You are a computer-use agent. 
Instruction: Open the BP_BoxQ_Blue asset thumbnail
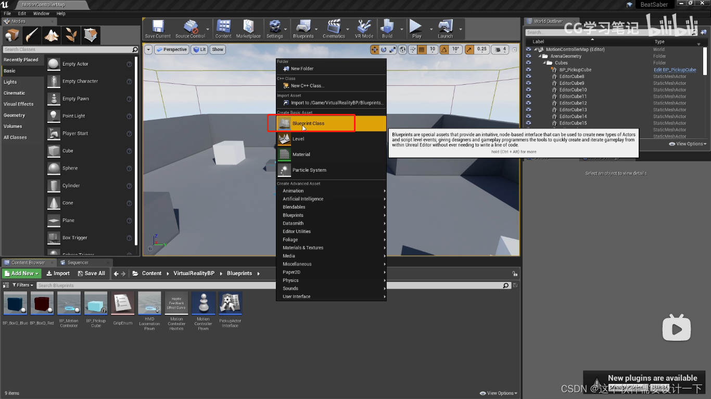[x=16, y=303]
